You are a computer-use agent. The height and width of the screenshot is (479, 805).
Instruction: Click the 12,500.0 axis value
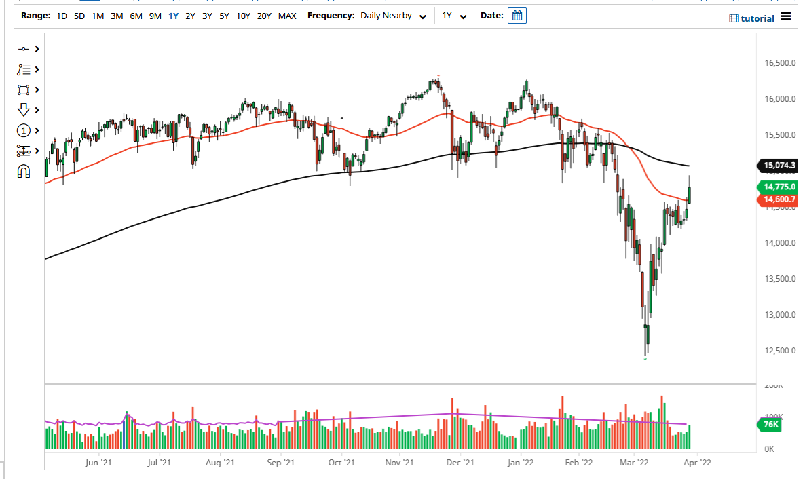(780, 351)
